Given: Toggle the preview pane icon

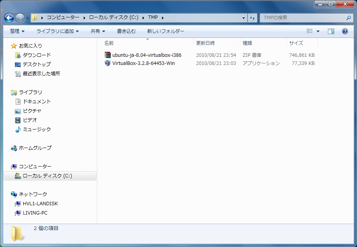Looking at the screenshot, I should [x=331, y=31].
